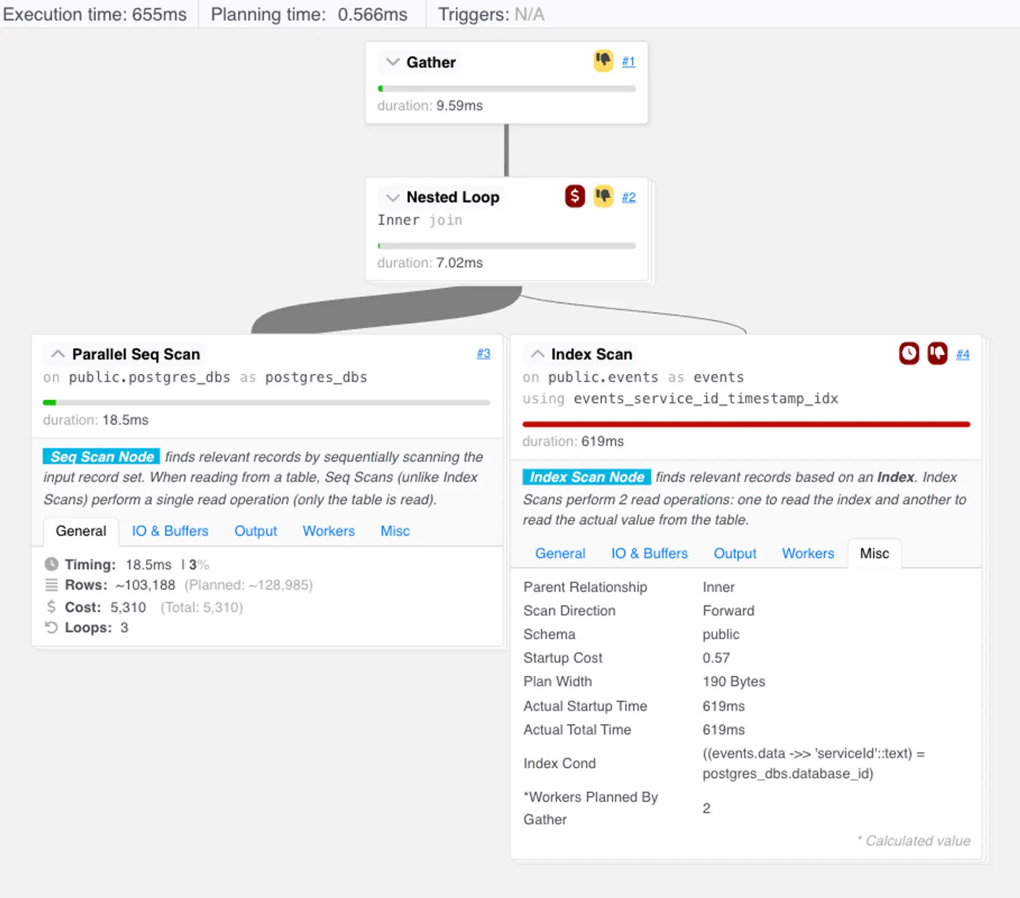Collapse the Nested Loop node
This screenshot has height=898, width=1020.
pos(392,197)
